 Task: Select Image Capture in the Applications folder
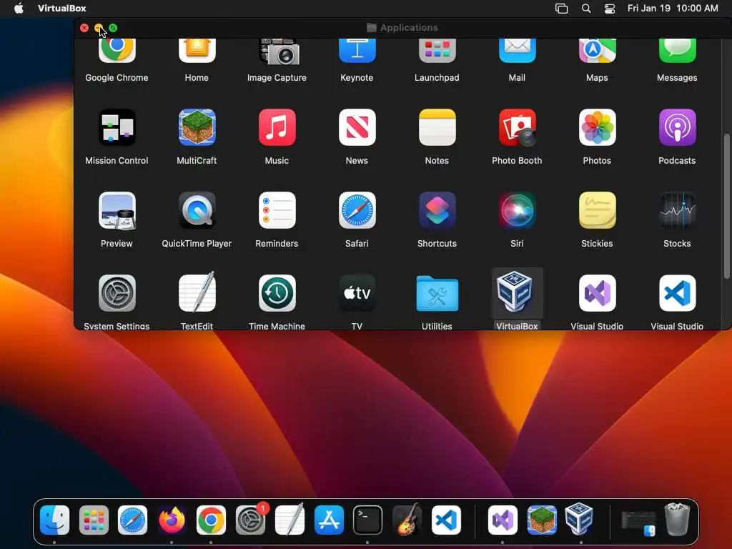pos(280,51)
